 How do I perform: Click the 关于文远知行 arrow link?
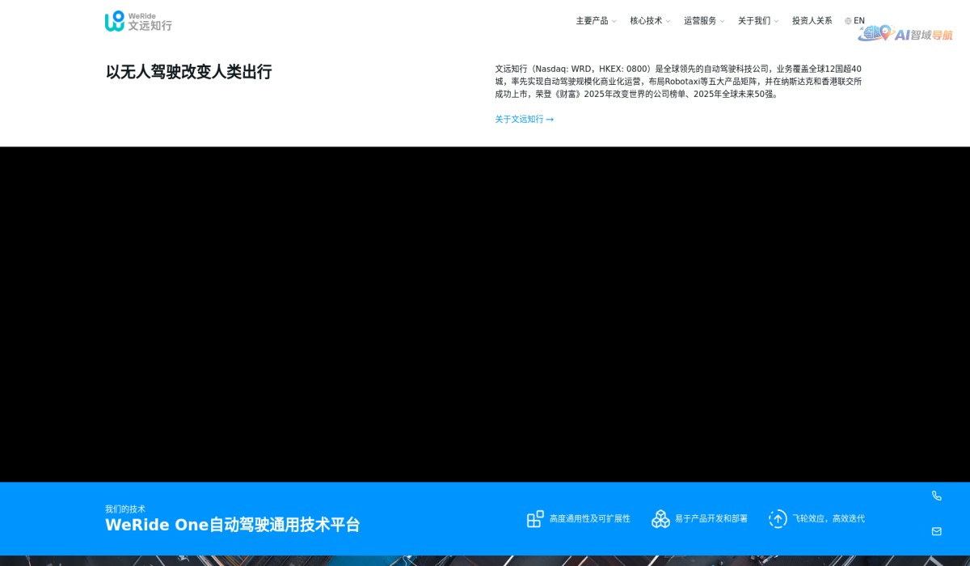[524, 119]
